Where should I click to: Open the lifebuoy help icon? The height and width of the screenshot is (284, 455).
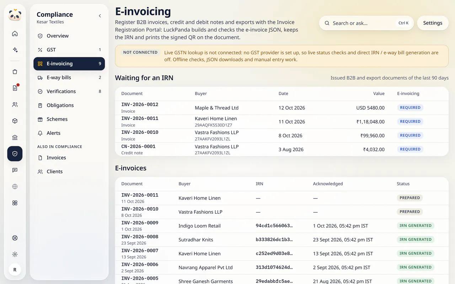15,238
